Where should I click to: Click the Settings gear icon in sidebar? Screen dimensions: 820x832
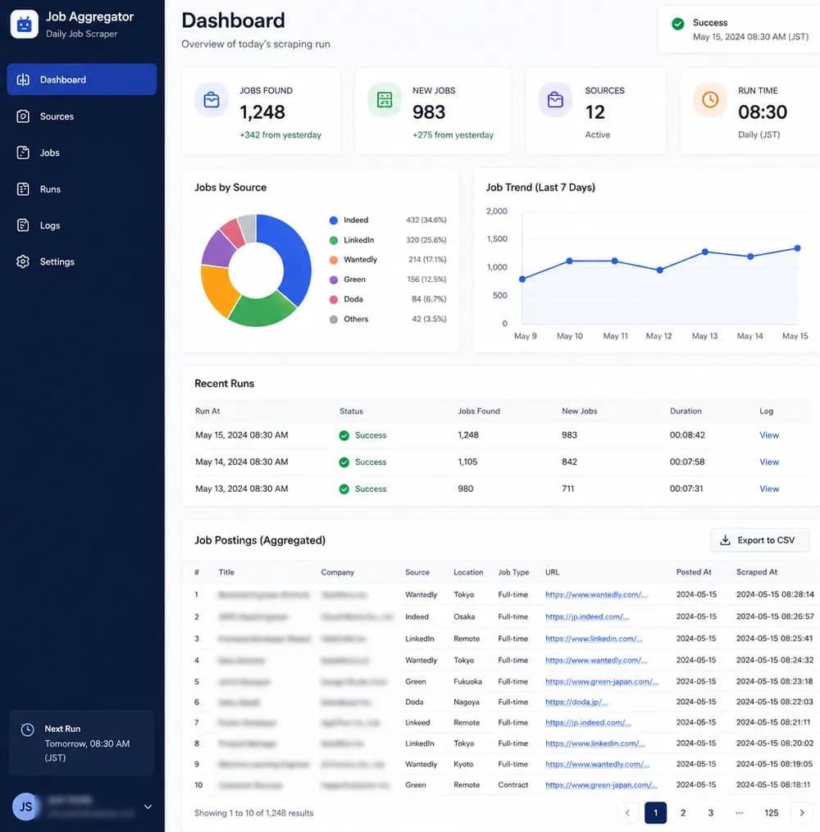click(x=23, y=261)
